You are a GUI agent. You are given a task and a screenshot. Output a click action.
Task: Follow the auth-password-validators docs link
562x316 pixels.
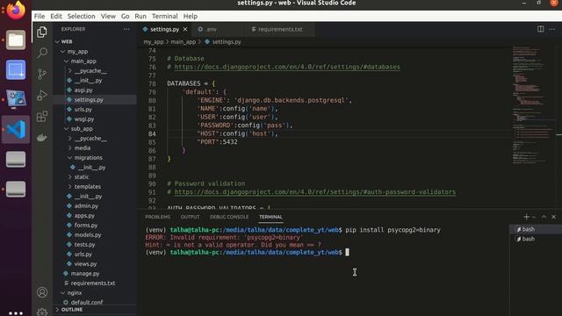(x=315, y=192)
